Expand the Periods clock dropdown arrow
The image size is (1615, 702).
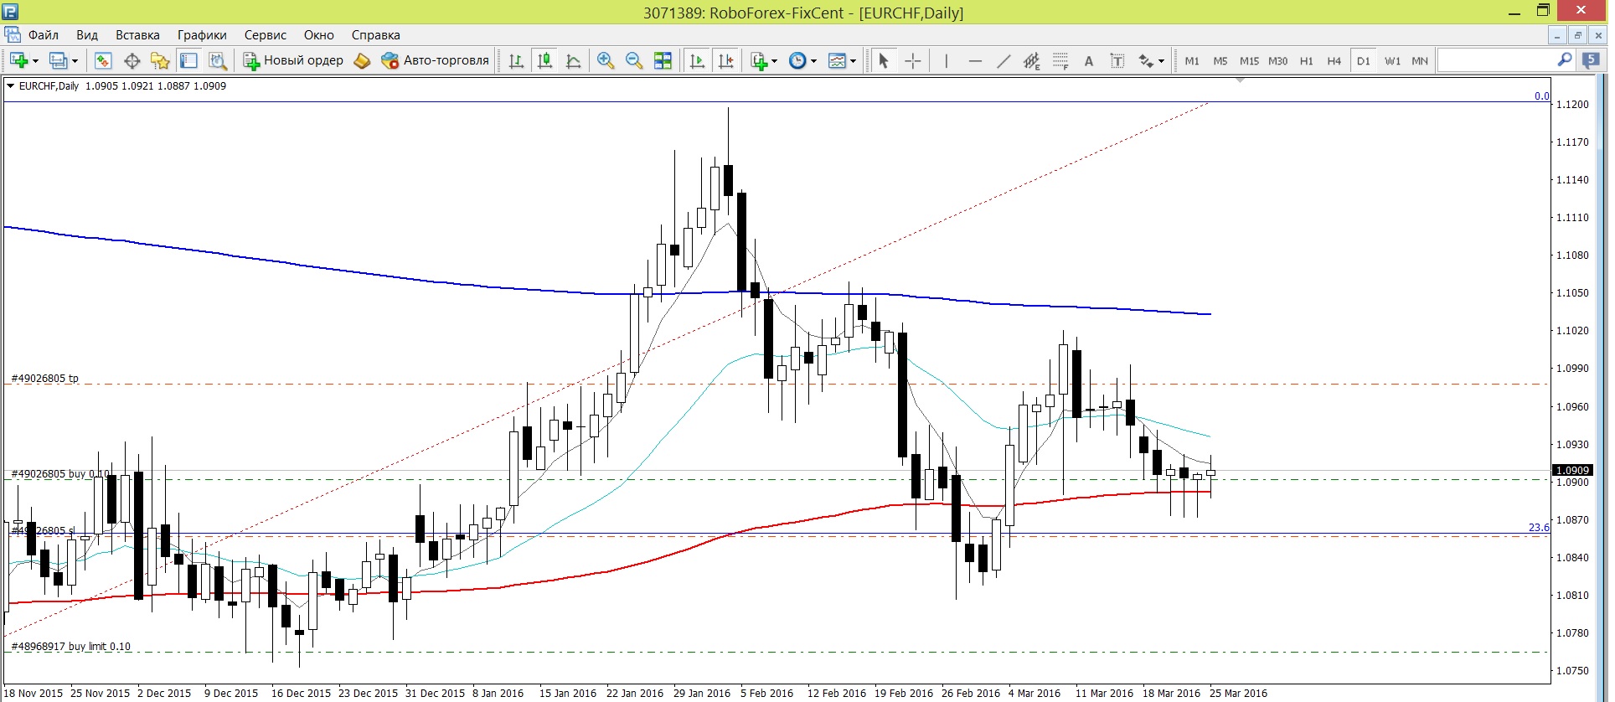coord(813,61)
